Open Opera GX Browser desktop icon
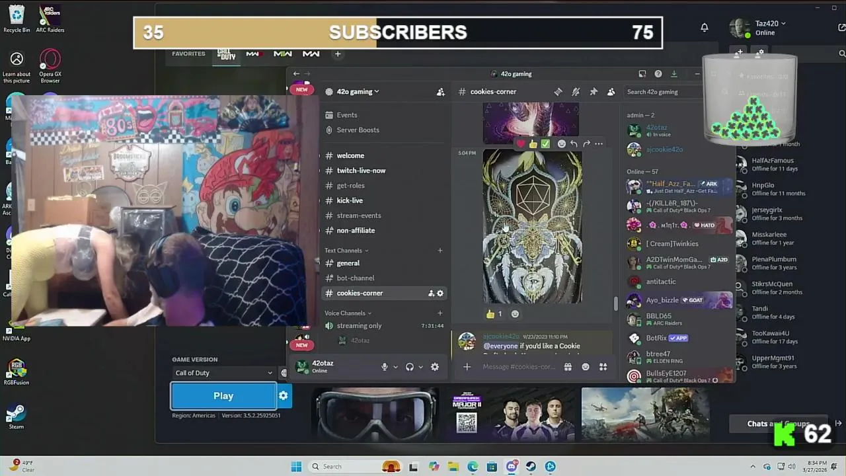This screenshot has width=846, height=476. (x=50, y=66)
